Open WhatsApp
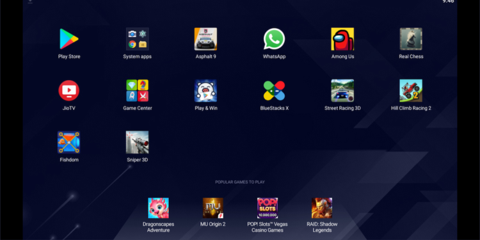 point(275,39)
